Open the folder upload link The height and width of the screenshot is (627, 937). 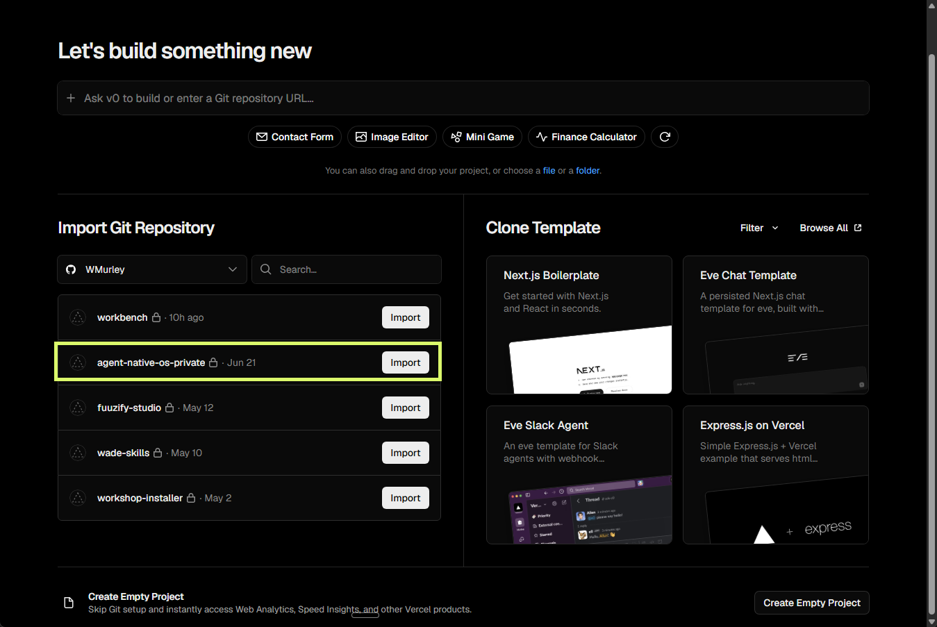click(588, 171)
